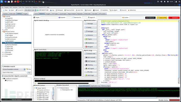Open DLL Agent tool

[113, 10]
